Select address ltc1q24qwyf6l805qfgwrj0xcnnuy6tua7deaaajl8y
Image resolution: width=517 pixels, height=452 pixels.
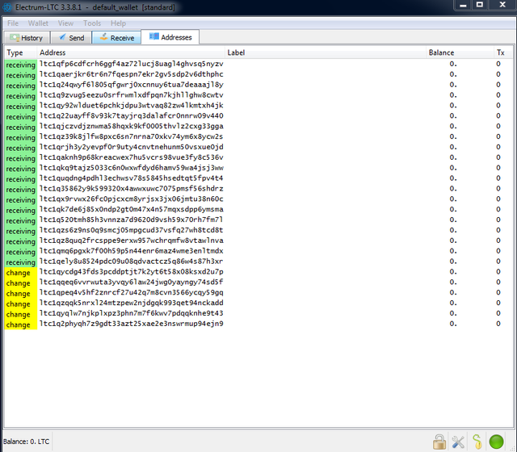131,85
